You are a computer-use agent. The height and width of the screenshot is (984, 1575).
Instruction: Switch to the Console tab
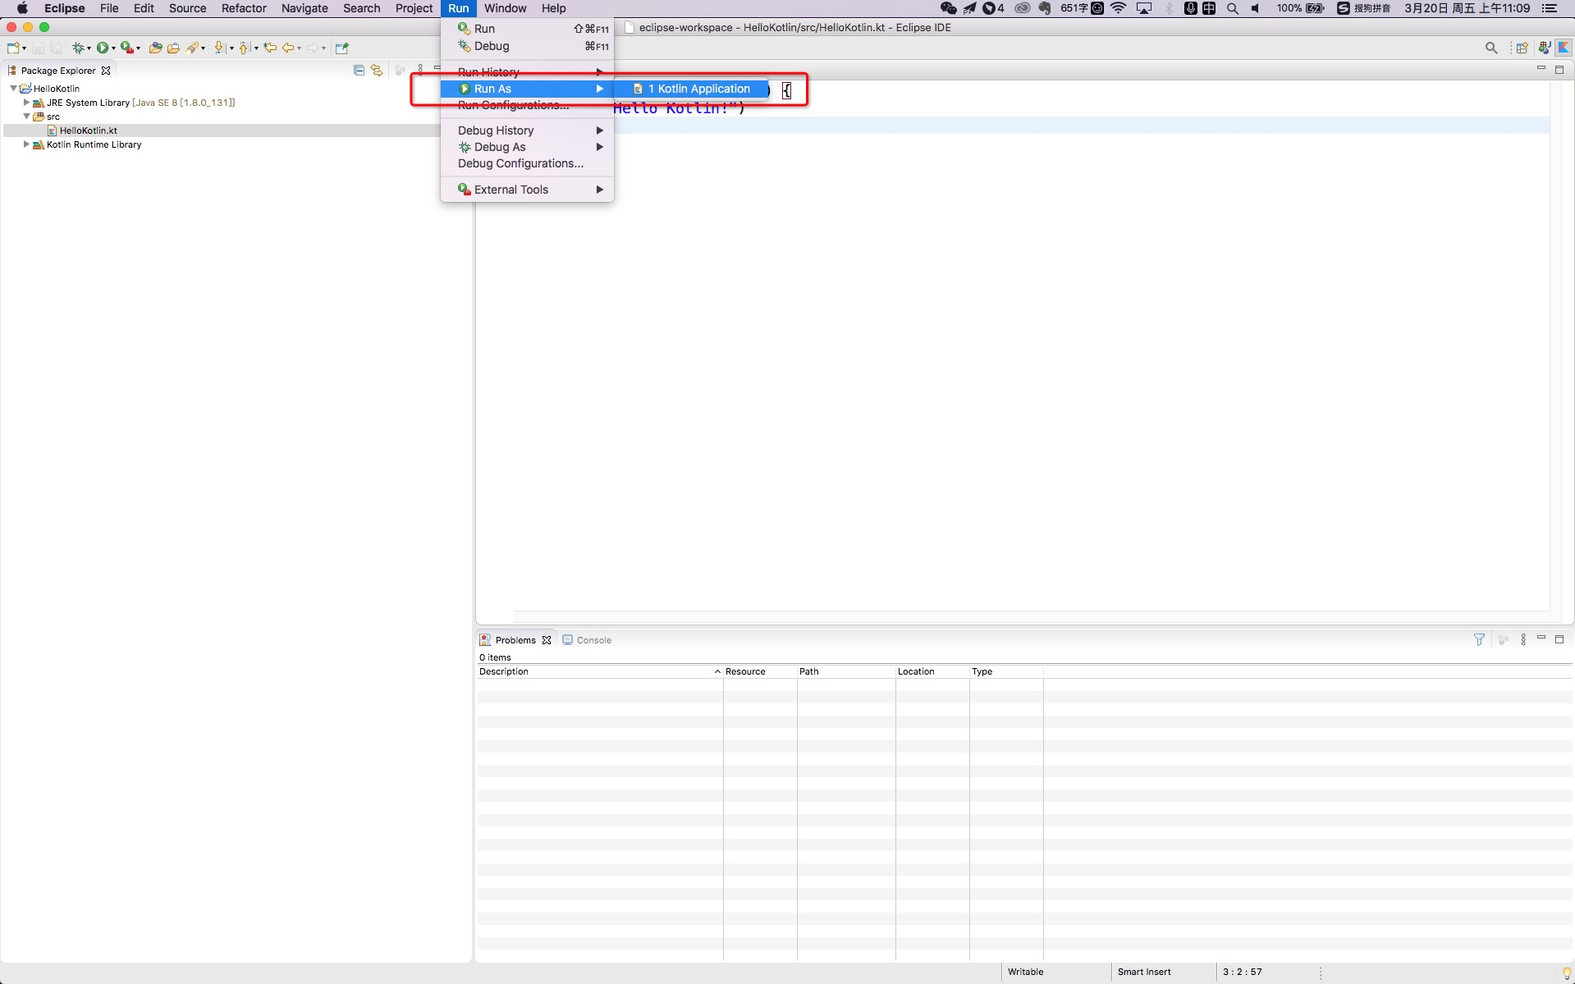click(x=587, y=640)
